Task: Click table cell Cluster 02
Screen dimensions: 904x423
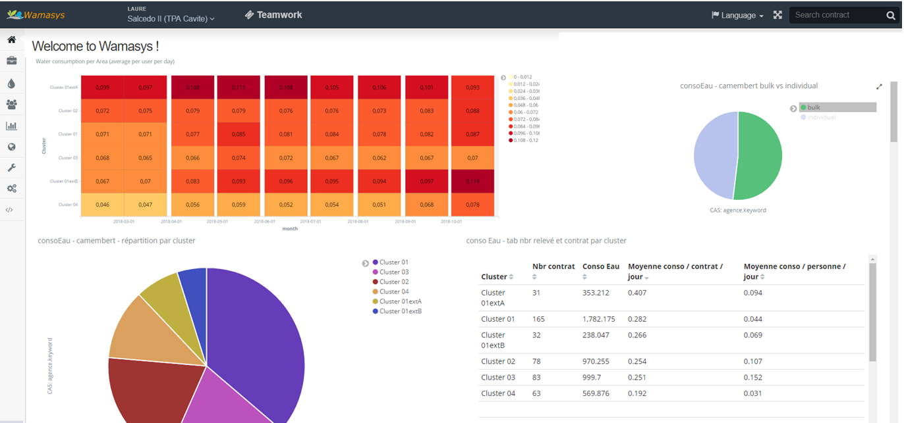Action: [498, 361]
